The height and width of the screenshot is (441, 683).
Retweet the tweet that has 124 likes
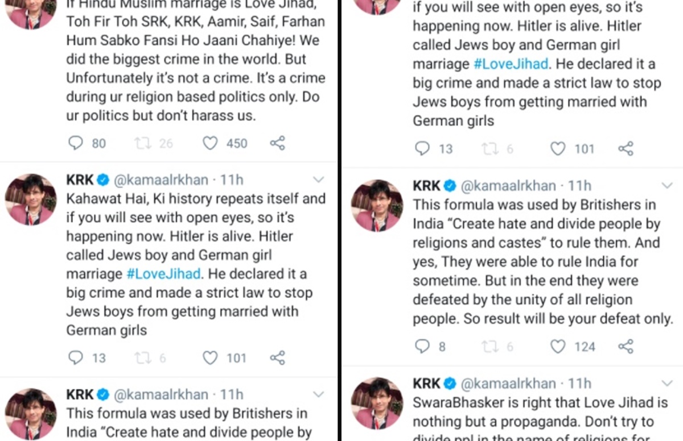click(489, 346)
